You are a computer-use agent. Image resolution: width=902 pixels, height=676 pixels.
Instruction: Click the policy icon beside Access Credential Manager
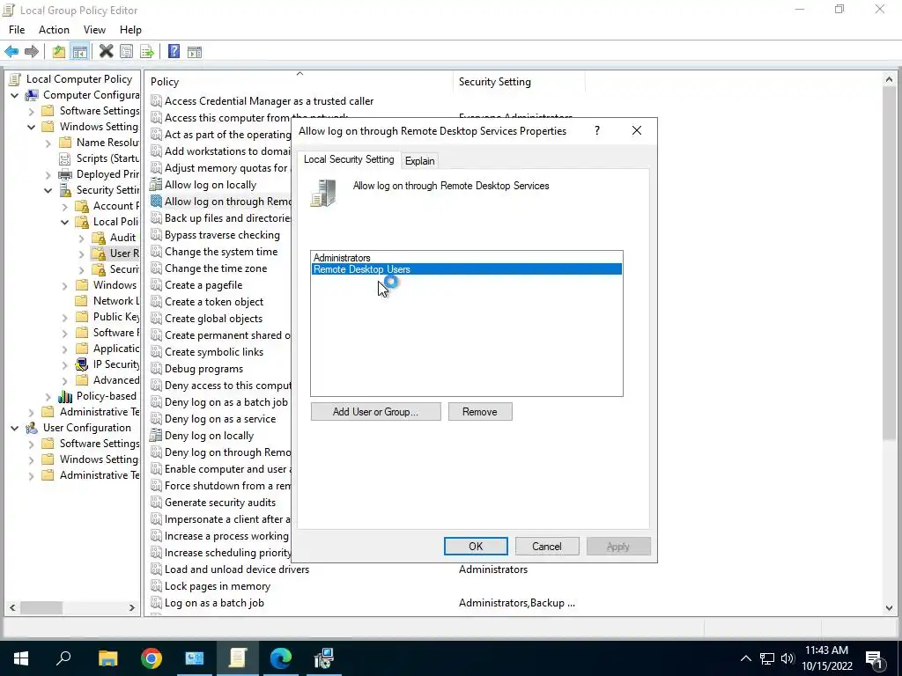(x=156, y=101)
